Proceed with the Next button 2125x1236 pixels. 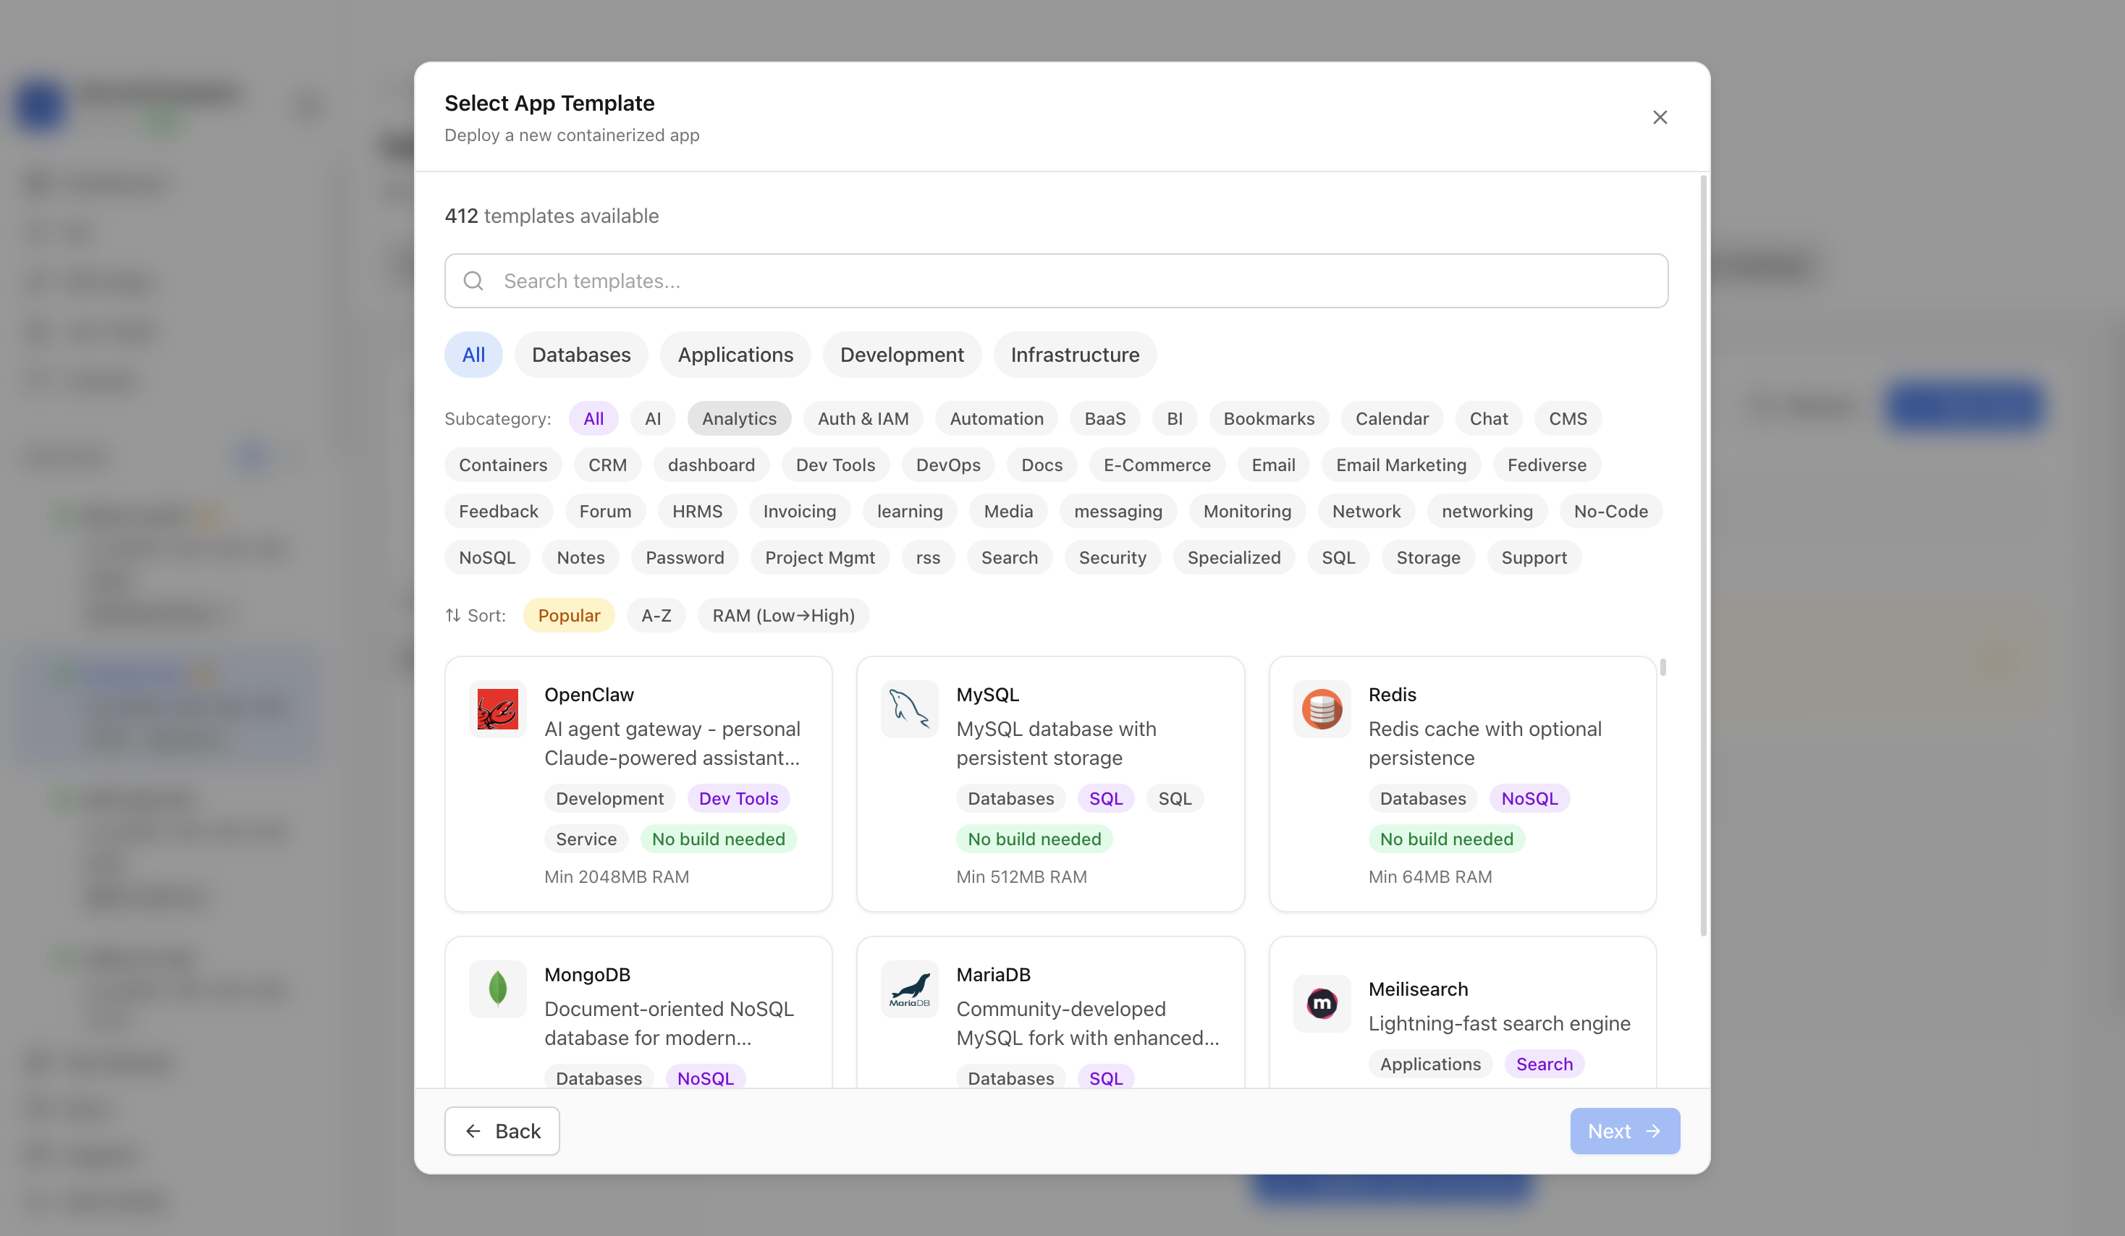1624,1132
